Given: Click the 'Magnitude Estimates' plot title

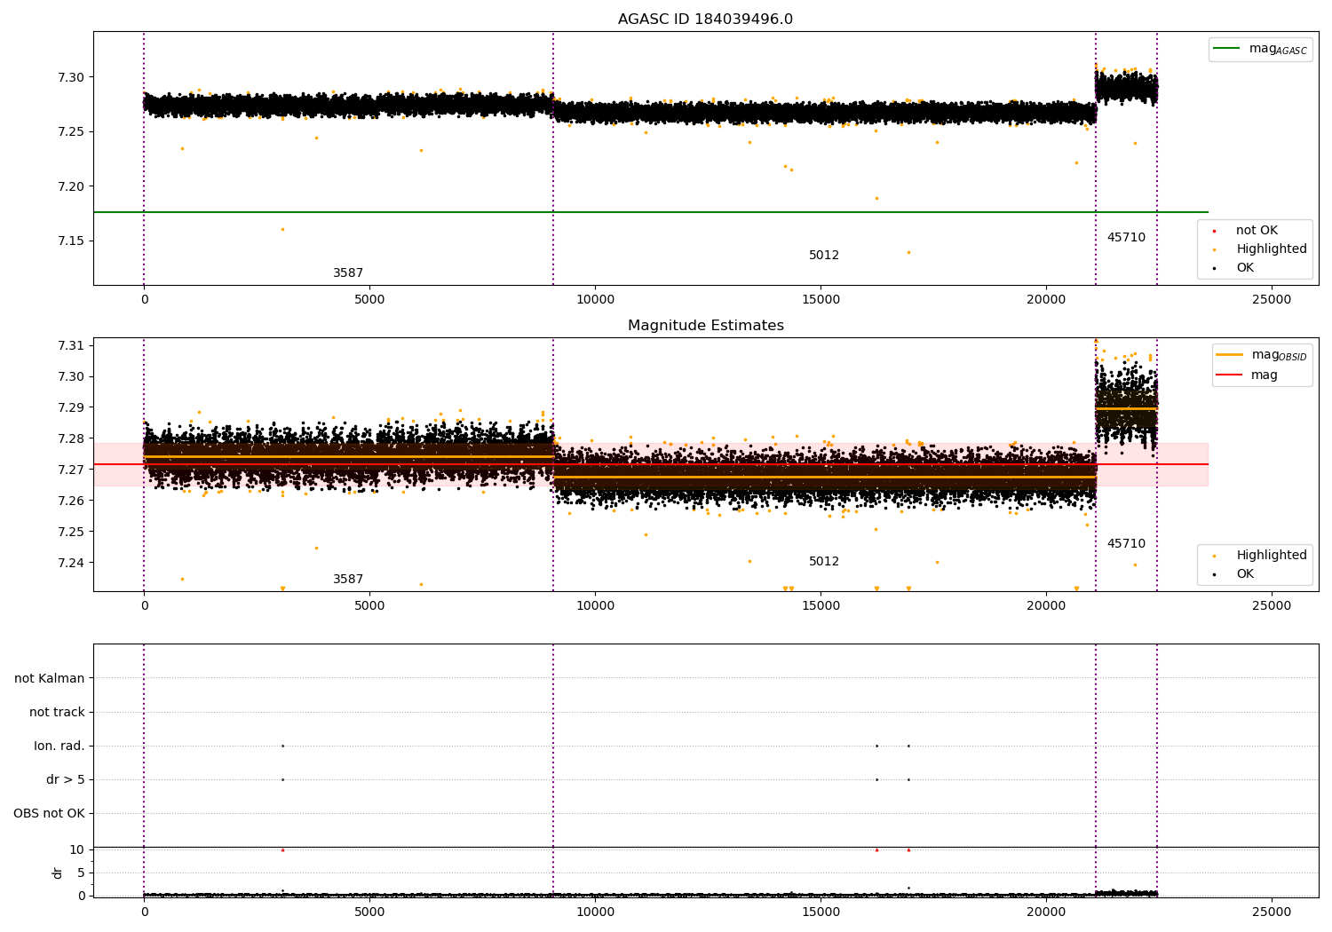Looking at the screenshot, I should [705, 326].
